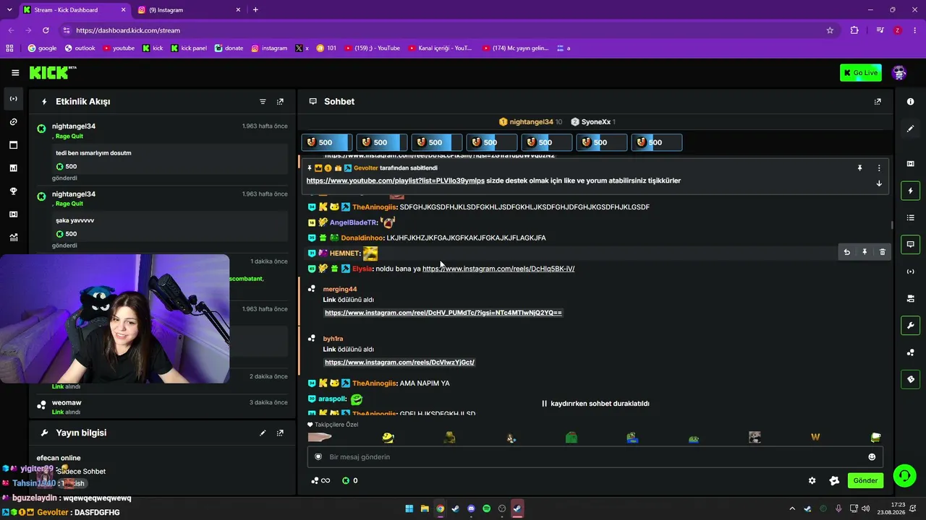926x520 pixels.
Task: Resume chat via 'kaydırırken sohbet duraklatıldı'
Action: pyautogui.click(x=595, y=404)
